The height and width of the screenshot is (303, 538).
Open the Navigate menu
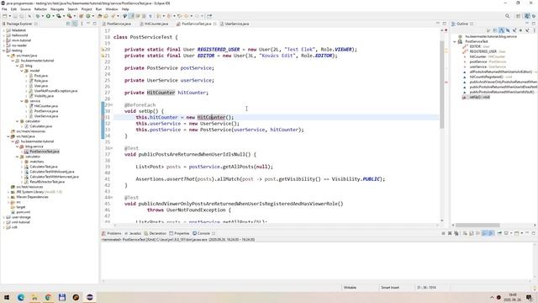click(x=57, y=9)
